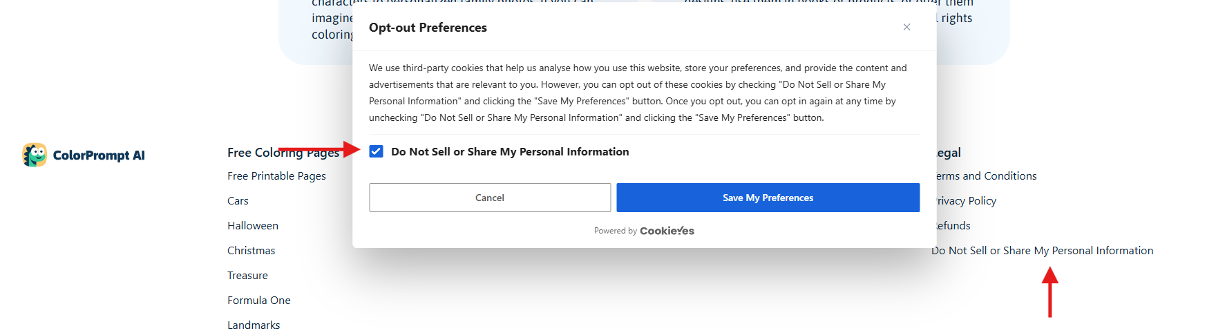Select the Christmas footer link
The image size is (1216, 333).
(251, 251)
